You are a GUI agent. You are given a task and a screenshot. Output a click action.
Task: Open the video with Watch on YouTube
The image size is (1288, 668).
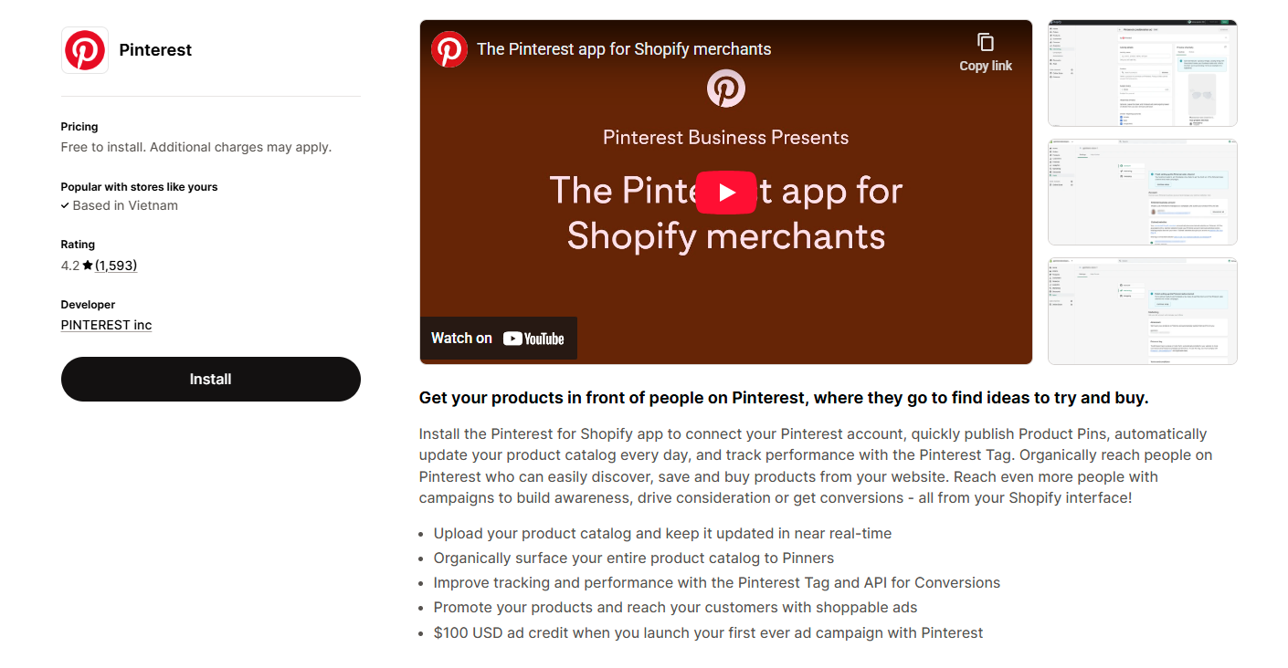(x=498, y=338)
